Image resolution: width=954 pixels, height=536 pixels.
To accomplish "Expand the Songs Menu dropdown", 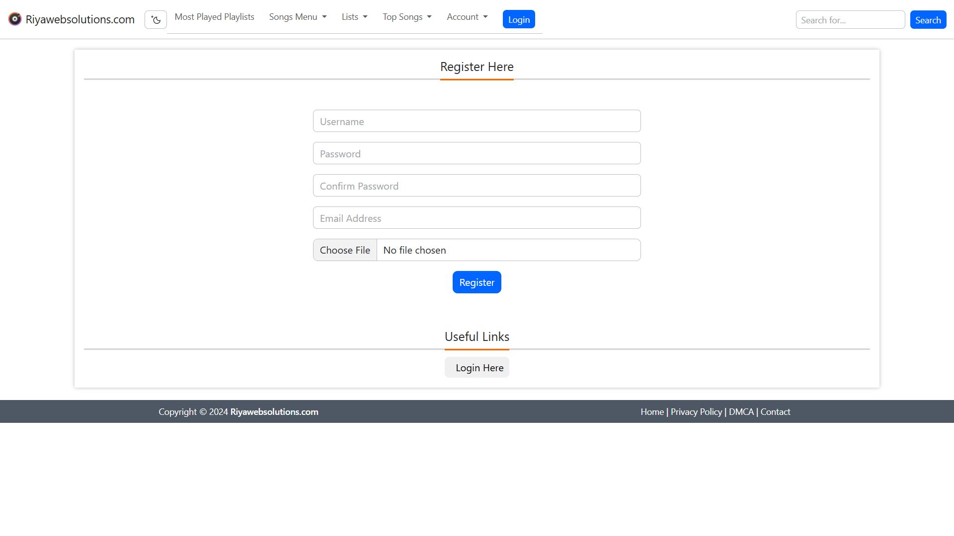I will pos(298,17).
